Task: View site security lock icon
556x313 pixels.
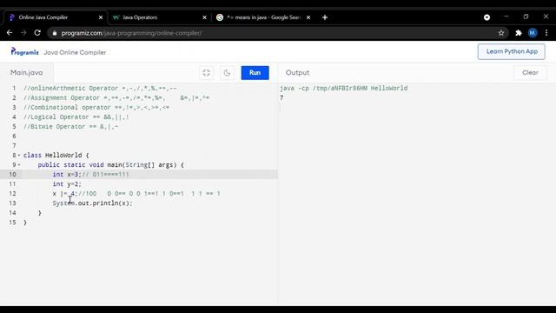Action: coord(54,33)
